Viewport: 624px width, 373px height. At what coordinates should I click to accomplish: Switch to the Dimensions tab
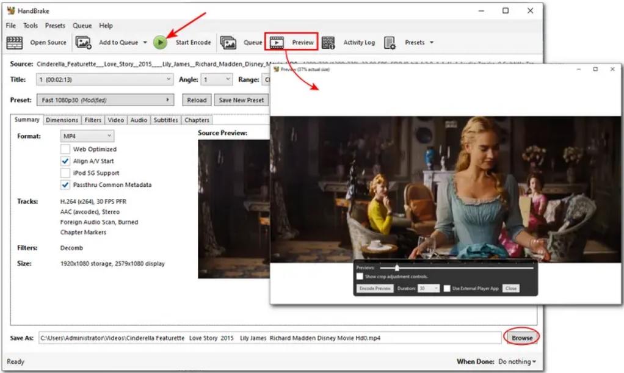click(62, 120)
